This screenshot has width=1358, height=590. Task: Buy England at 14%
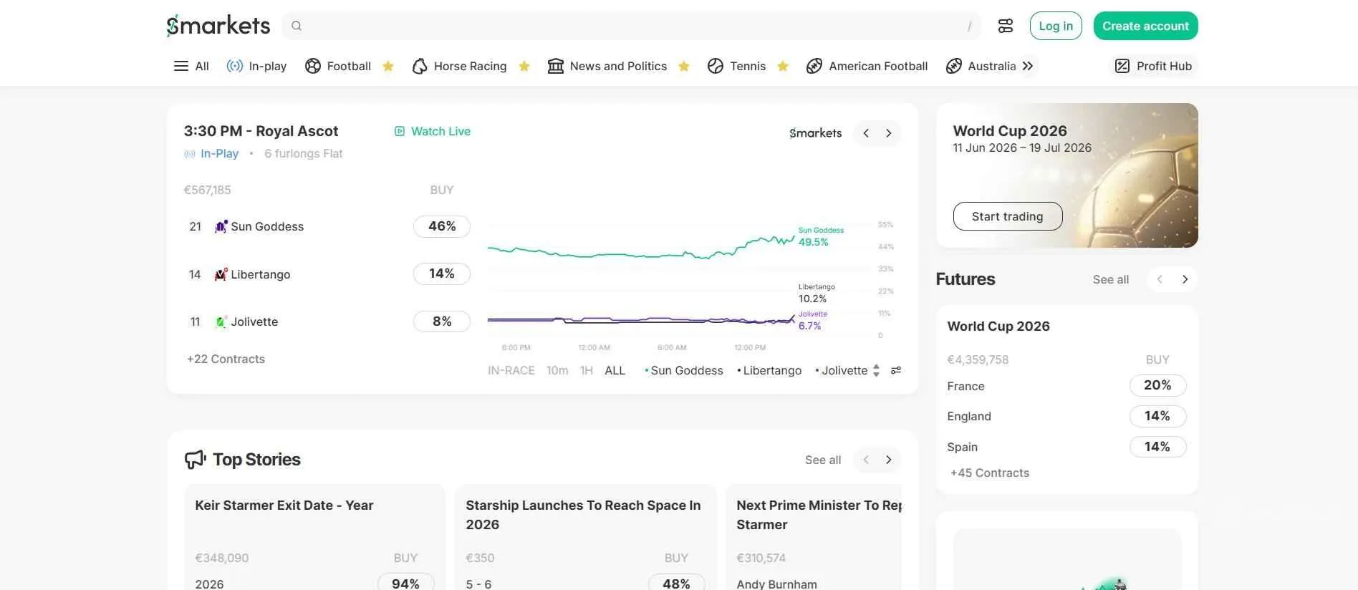(1157, 416)
